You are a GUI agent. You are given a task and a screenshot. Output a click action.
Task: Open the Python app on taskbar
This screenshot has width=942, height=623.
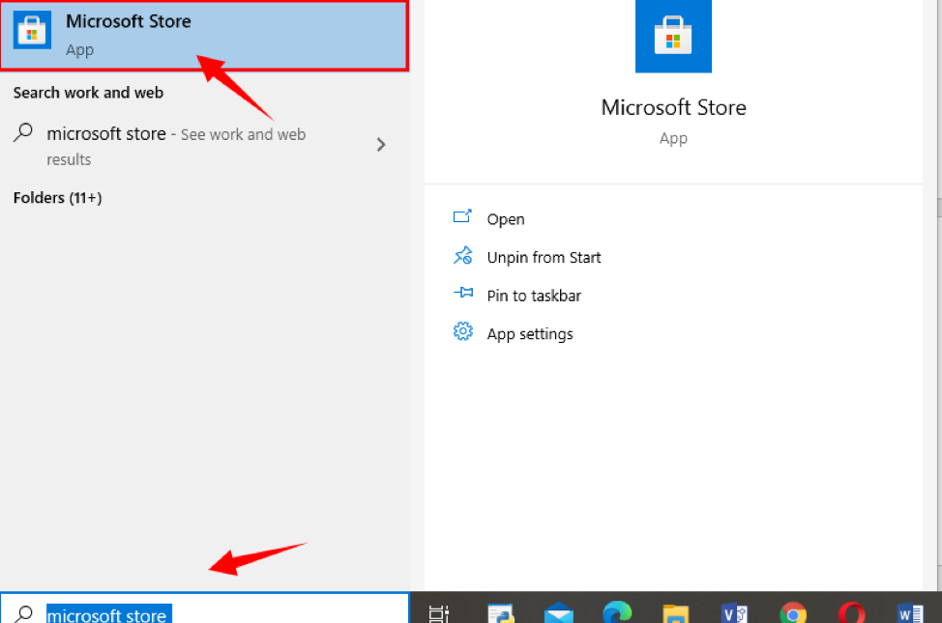tap(500, 613)
